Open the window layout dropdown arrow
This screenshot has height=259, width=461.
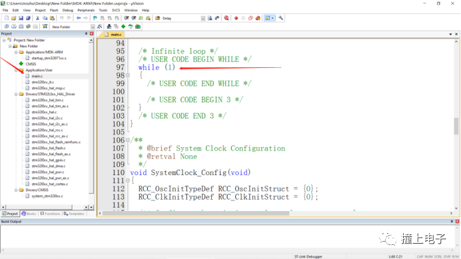click(x=273, y=18)
